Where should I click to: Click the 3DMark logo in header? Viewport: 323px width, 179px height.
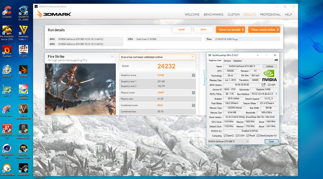(53, 14)
